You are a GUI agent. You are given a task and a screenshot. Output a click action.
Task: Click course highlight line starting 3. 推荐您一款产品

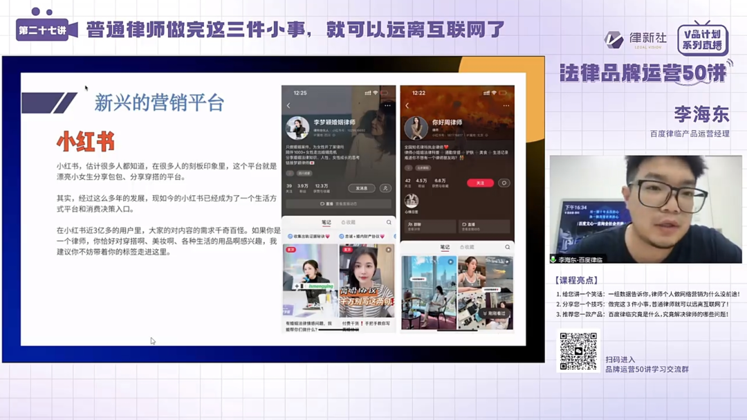(x=642, y=314)
